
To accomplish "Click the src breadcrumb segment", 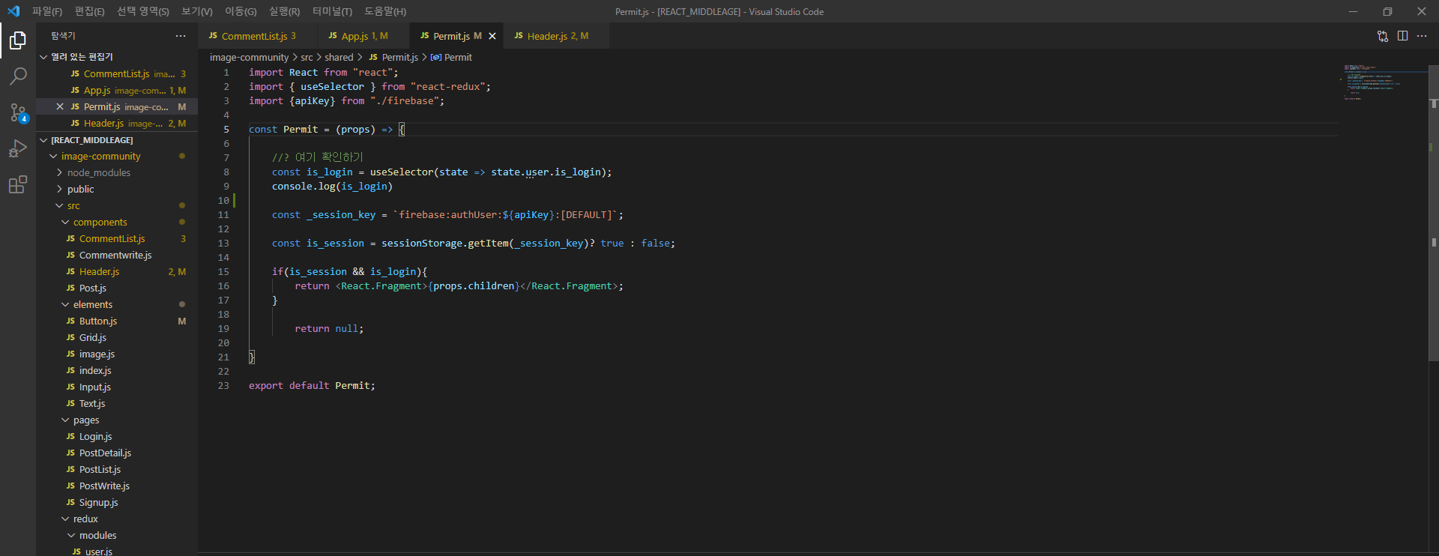I will (x=307, y=57).
